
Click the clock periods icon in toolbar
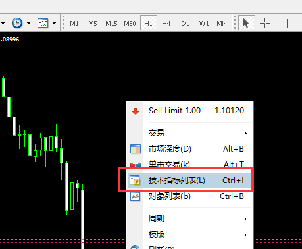coord(17,23)
